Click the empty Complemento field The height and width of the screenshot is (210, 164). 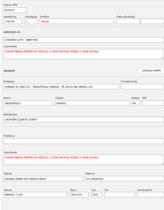click(x=142, y=87)
